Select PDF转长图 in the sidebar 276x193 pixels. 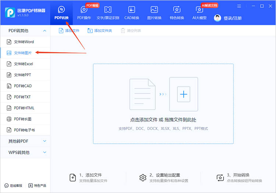point(22,119)
